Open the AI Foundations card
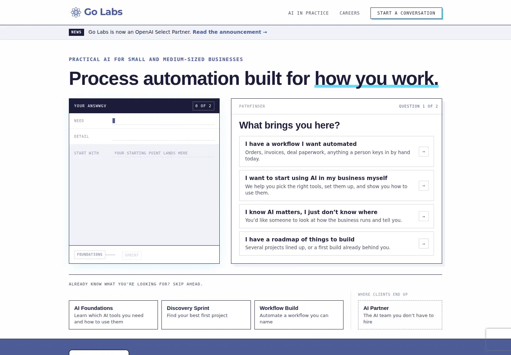Image resolution: width=511 pixels, height=355 pixels. (x=113, y=315)
